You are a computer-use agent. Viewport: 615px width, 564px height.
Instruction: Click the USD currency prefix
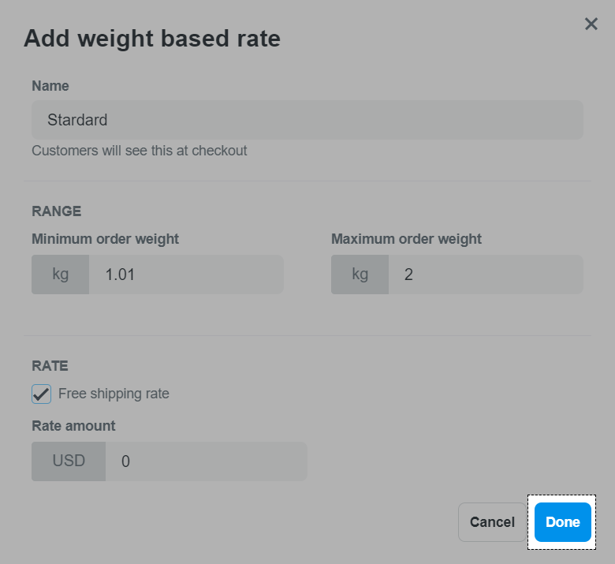point(69,461)
